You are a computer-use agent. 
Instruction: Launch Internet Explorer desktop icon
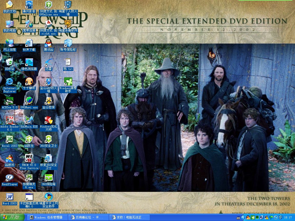pos(9,85)
